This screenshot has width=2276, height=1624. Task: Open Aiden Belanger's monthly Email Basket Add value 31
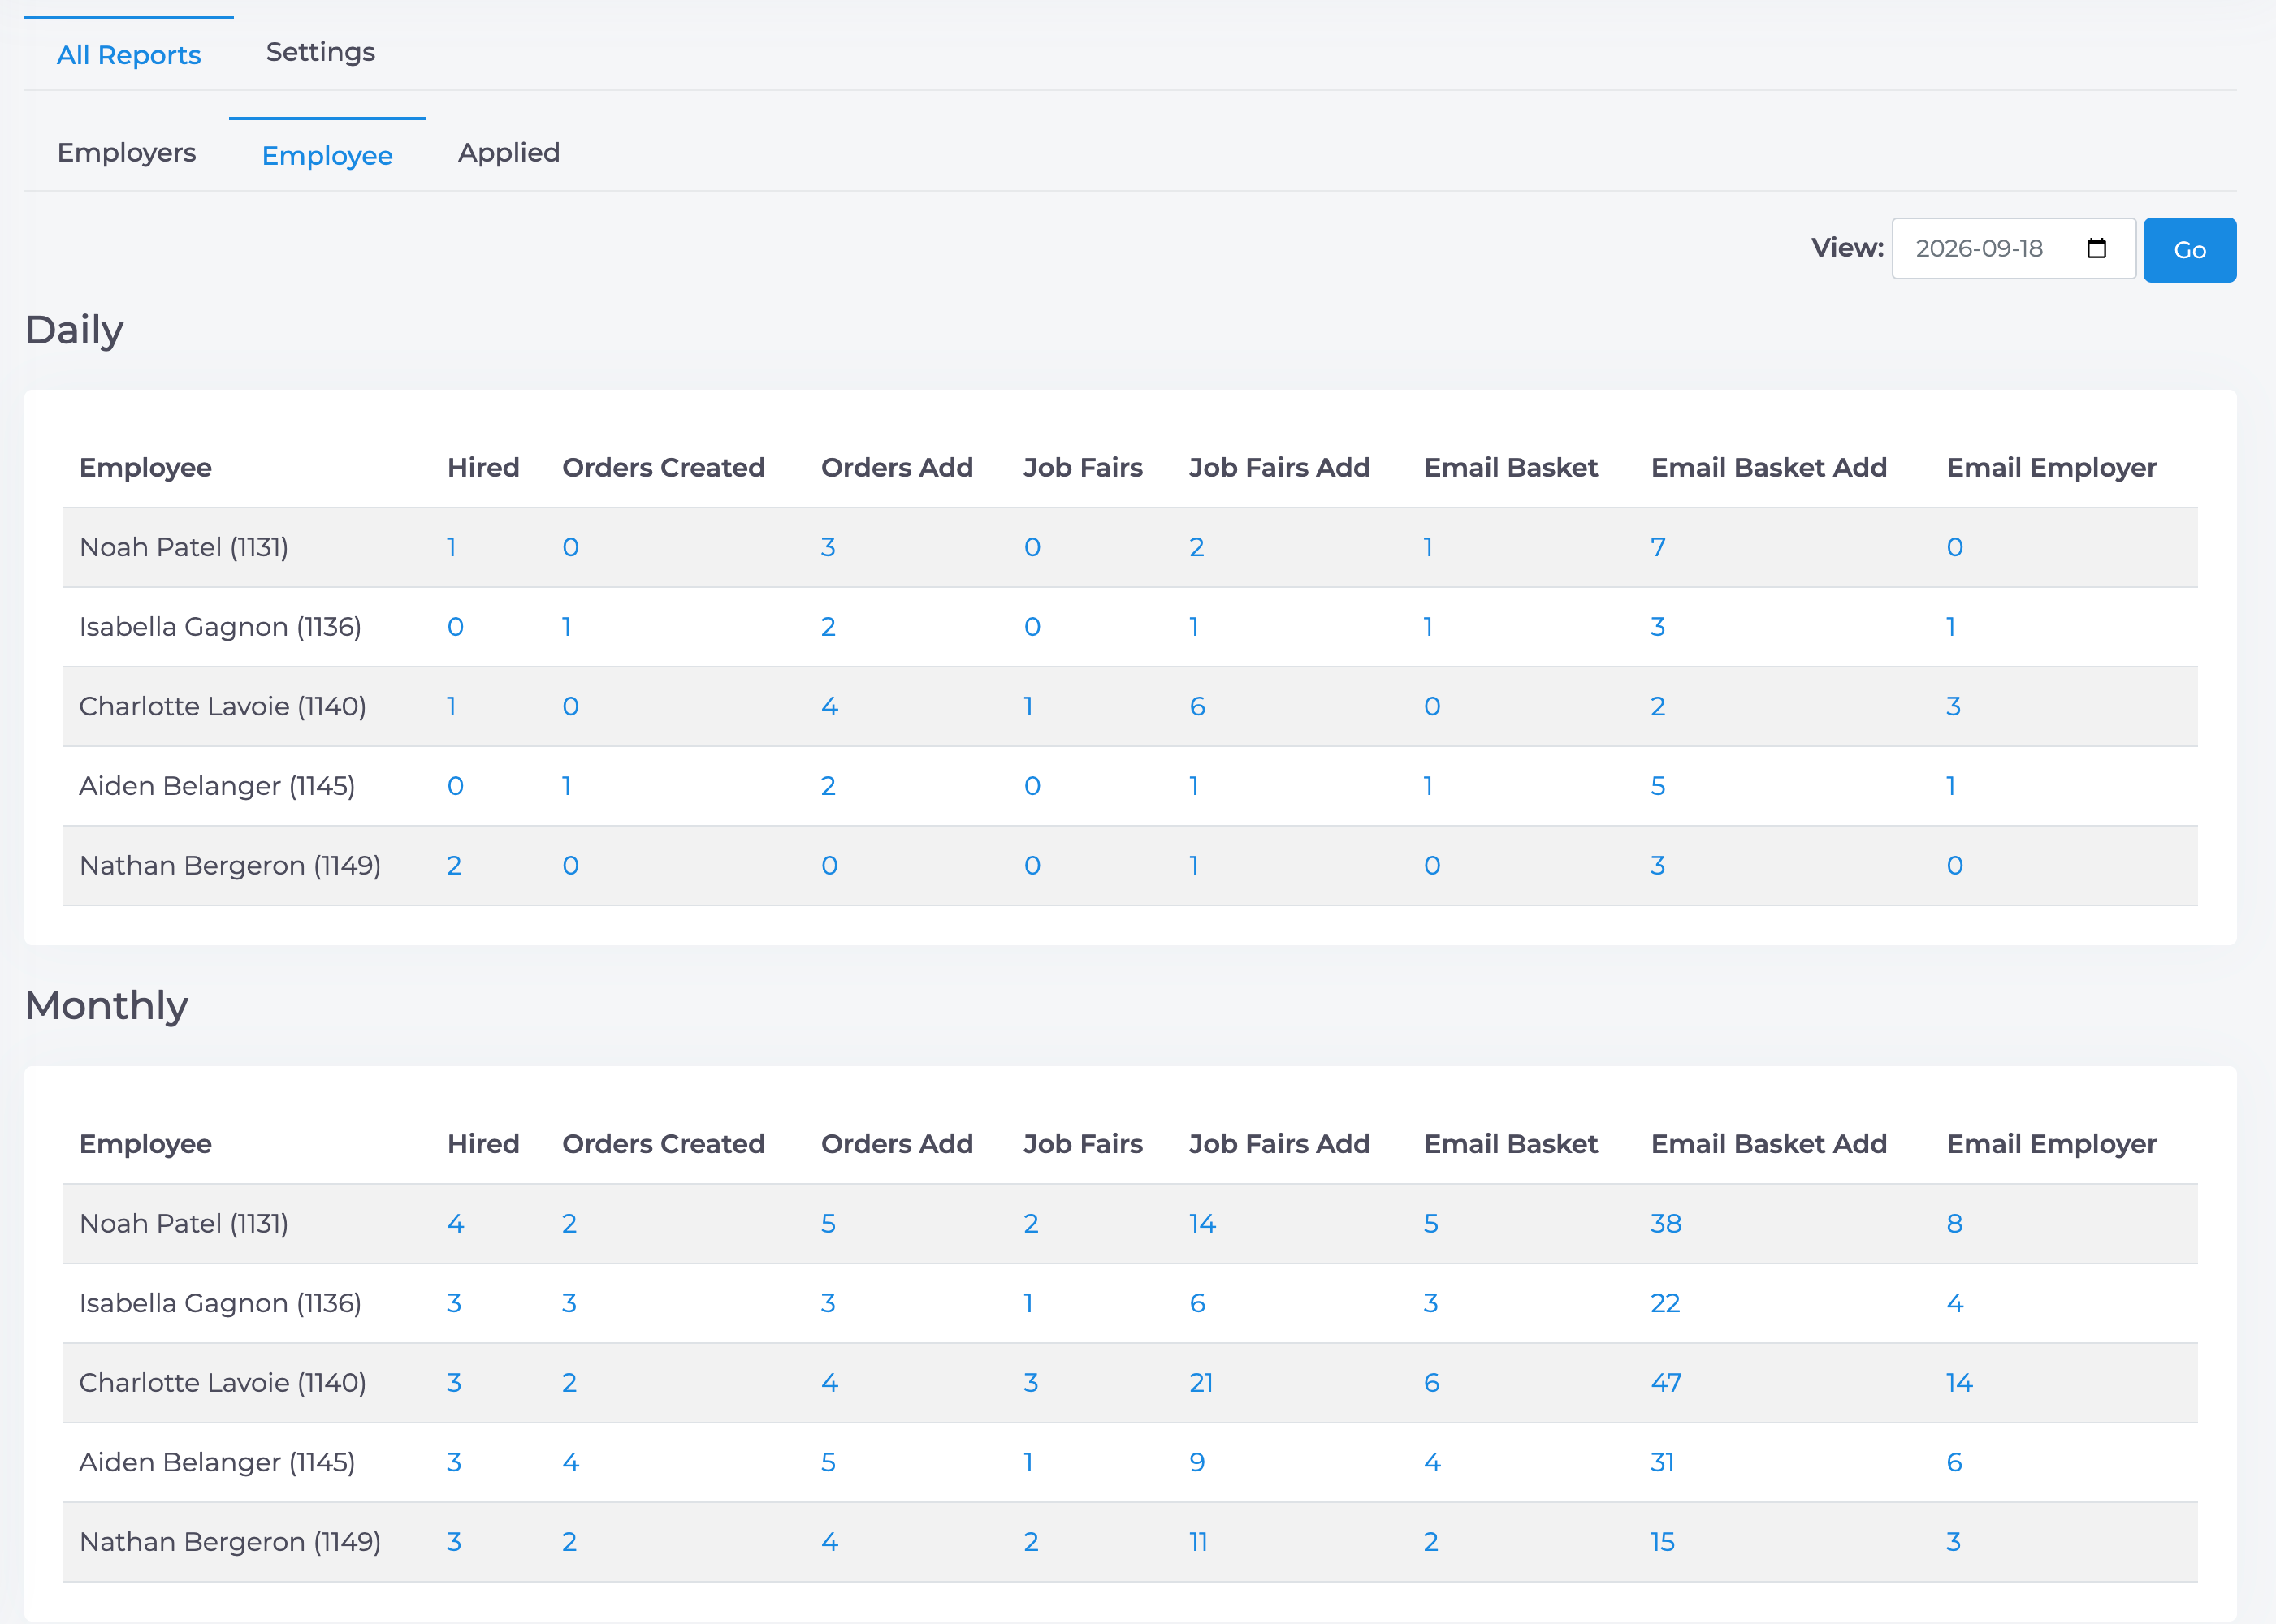pyautogui.click(x=1663, y=1462)
